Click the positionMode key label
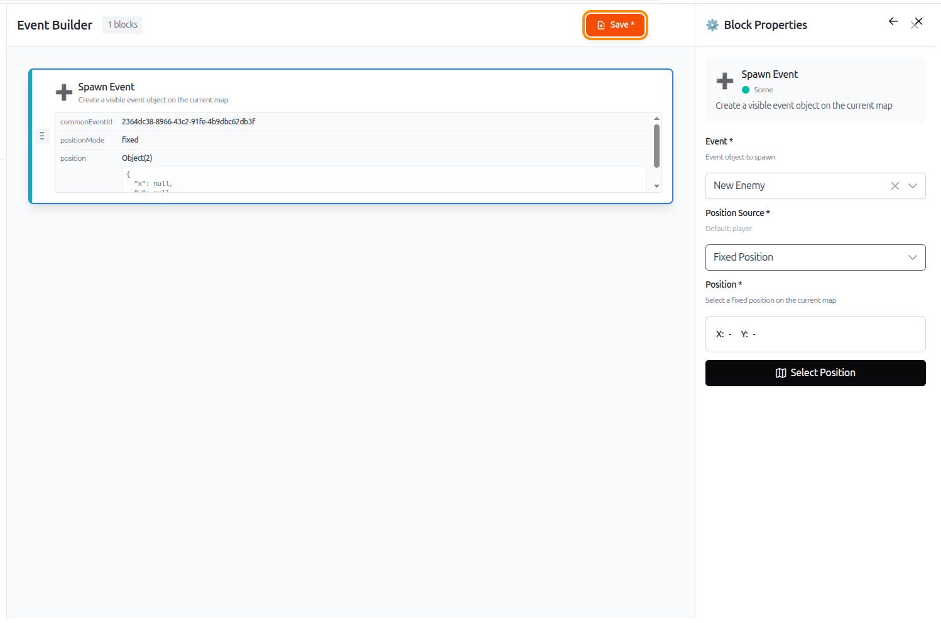This screenshot has width=941, height=623. tap(82, 140)
